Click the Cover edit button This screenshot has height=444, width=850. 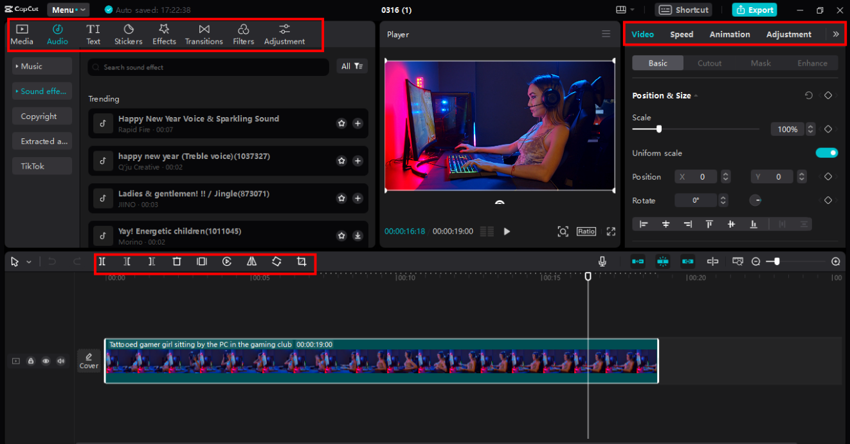(x=89, y=360)
